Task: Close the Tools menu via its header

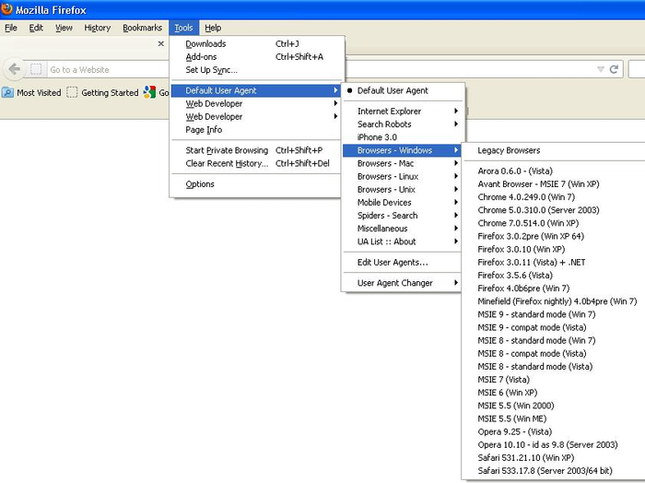Action: coord(183,28)
